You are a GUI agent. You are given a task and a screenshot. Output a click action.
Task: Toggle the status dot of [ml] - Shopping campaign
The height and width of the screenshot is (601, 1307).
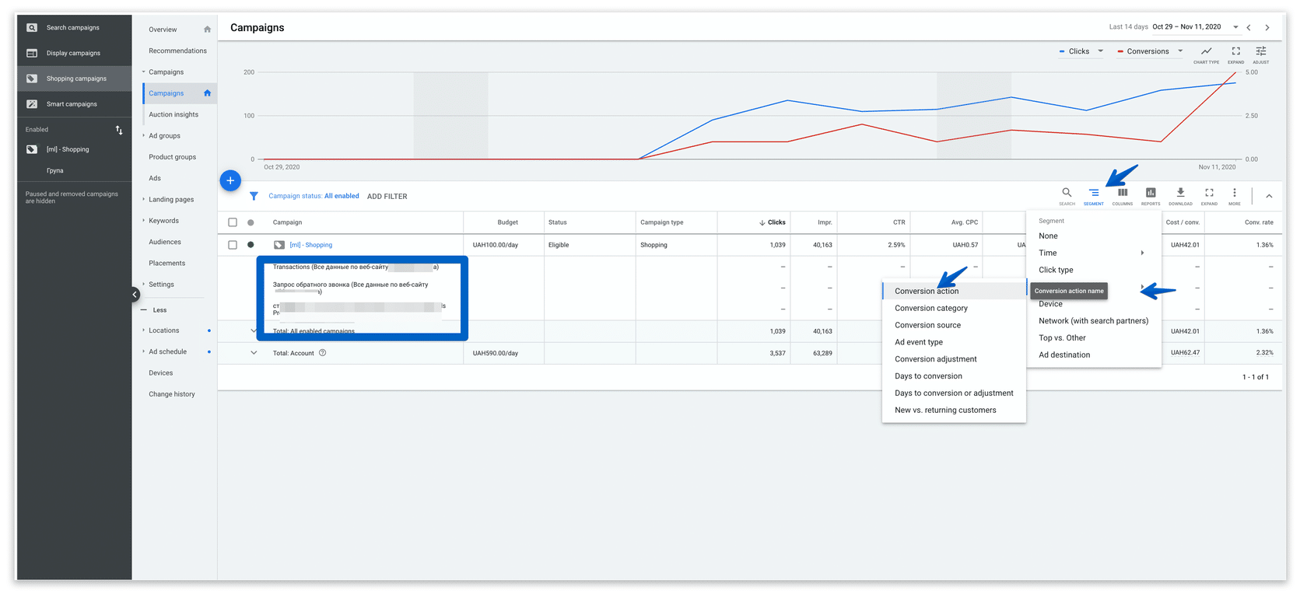251,245
